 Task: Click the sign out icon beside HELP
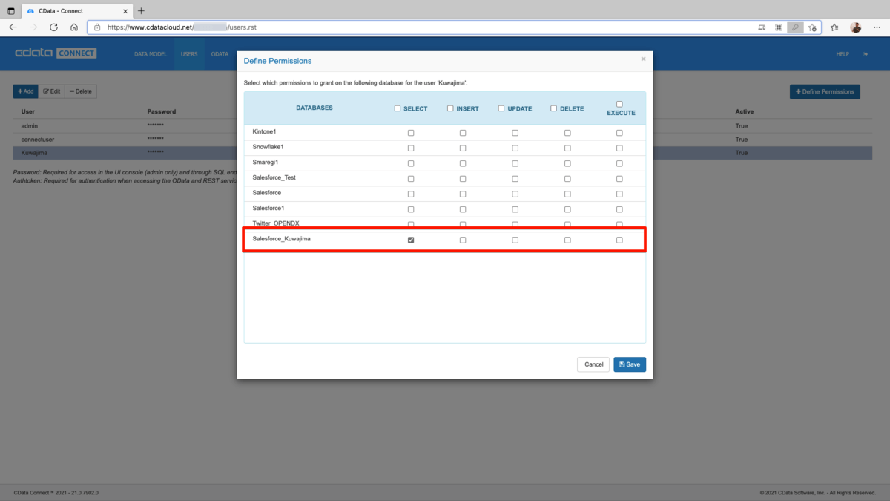pos(866,54)
